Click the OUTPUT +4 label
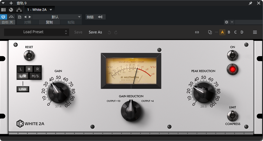The image size is (263, 141). click(x=147, y=101)
